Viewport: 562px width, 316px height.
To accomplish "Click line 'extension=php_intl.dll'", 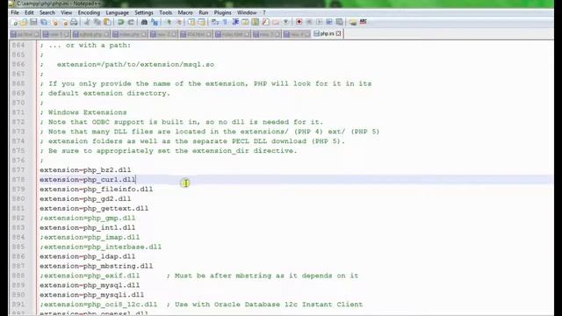I will (x=88, y=228).
